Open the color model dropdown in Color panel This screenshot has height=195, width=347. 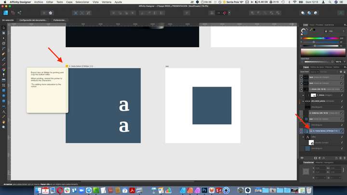(x=336, y=31)
